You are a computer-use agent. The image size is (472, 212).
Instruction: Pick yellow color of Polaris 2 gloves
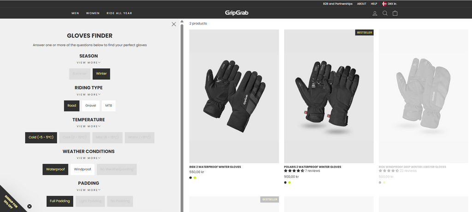click(289, 183)
